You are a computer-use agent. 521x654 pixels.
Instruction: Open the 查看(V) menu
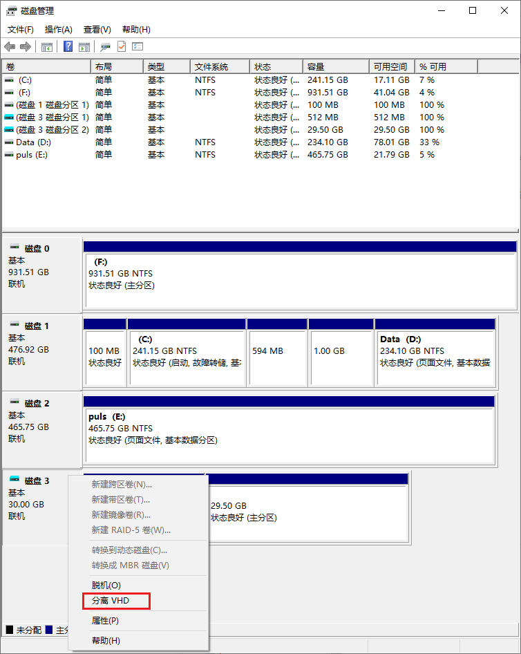[97, 30]
